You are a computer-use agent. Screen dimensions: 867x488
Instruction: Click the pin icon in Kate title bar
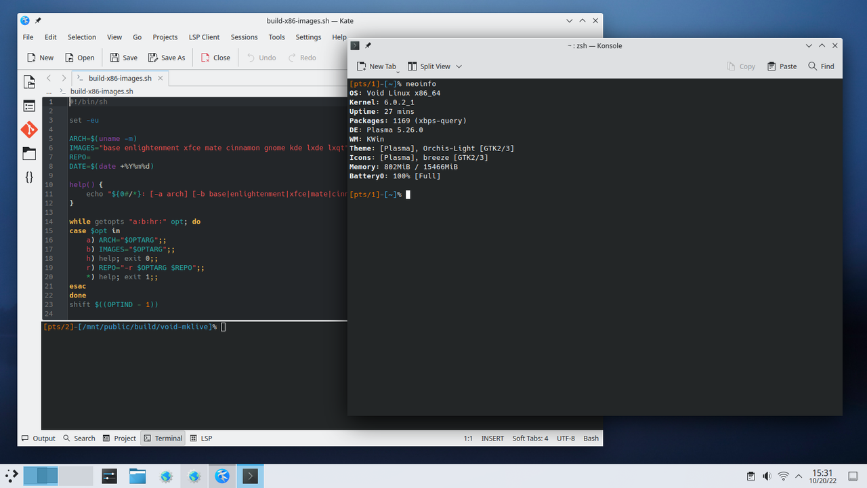pyautogui.click(x=39, y=21)
